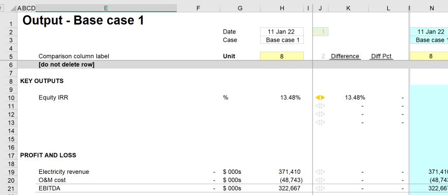Select column J header
The width and height of the screenshot is (448, 195).
(x=320, y=8)
